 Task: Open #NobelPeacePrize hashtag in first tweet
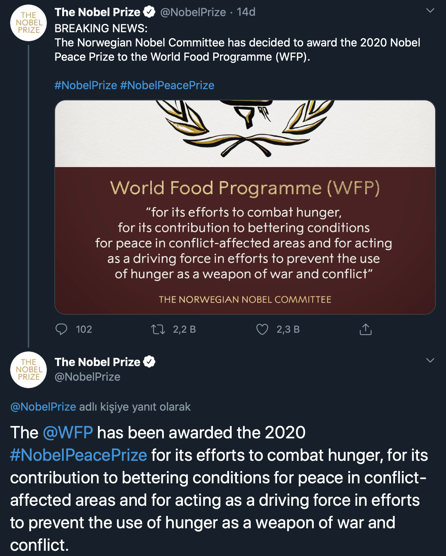click(167, 85)
